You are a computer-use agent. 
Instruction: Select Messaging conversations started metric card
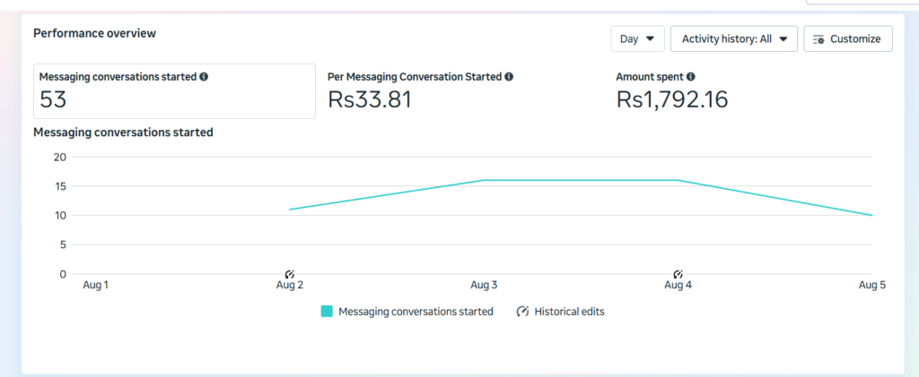pos(175,91)
